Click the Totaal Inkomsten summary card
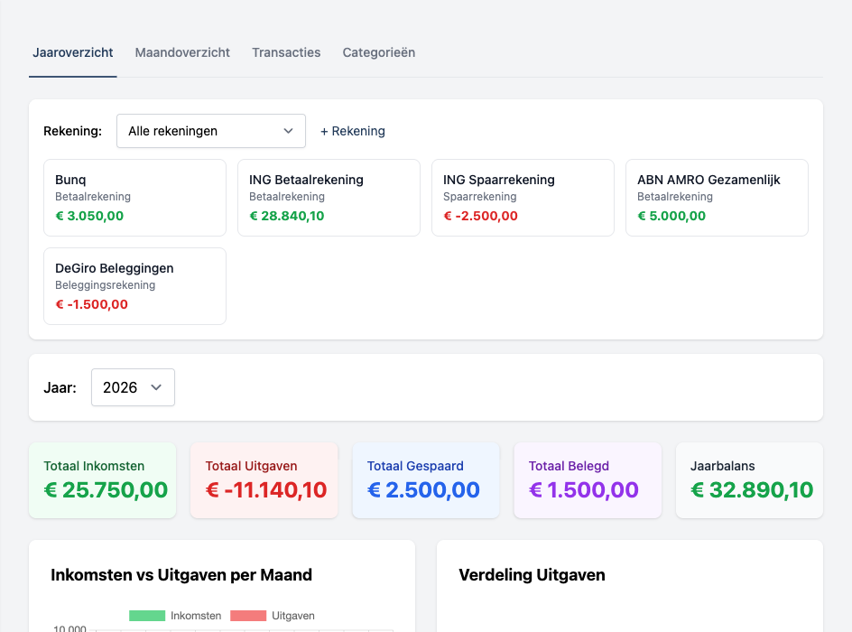The image size is (852, 632). click(103, 480)
